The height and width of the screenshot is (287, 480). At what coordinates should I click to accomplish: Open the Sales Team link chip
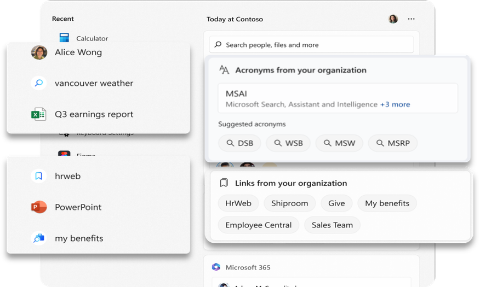332,225
